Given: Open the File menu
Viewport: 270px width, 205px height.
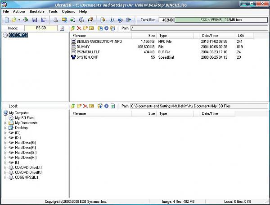Looking at the screenshot, I should [6, 11].
